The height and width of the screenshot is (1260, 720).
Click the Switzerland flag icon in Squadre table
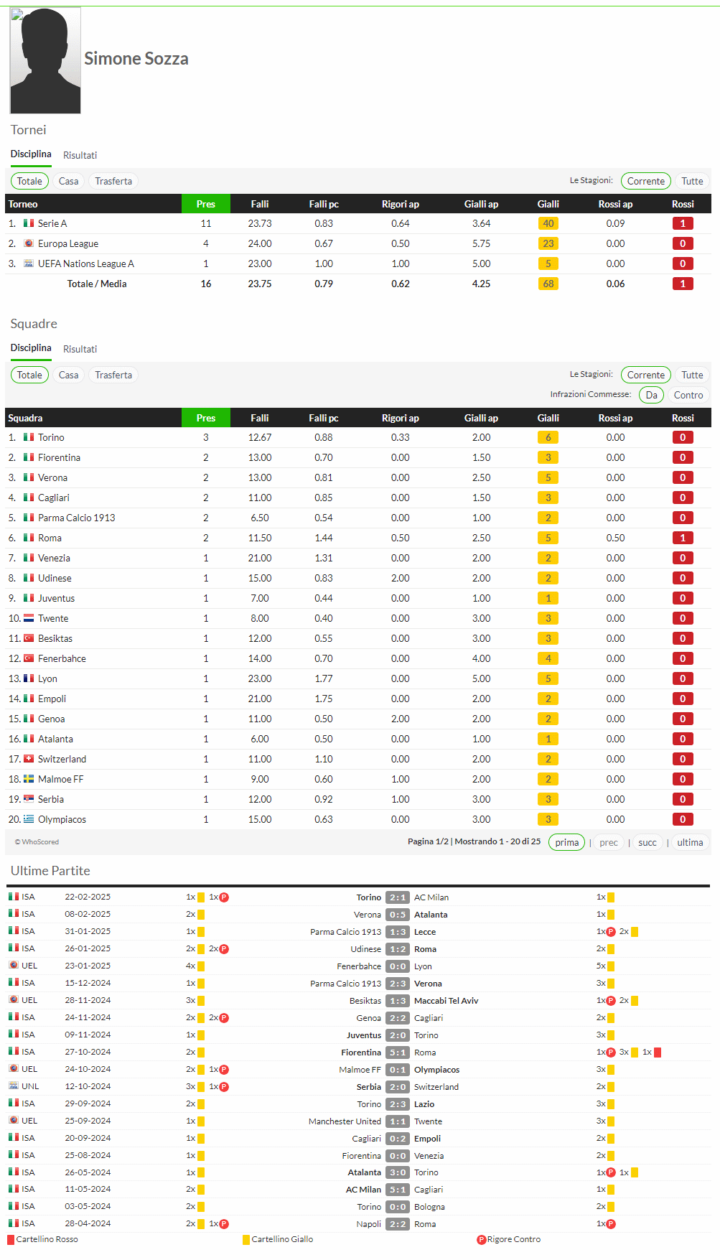click(29, 759)
